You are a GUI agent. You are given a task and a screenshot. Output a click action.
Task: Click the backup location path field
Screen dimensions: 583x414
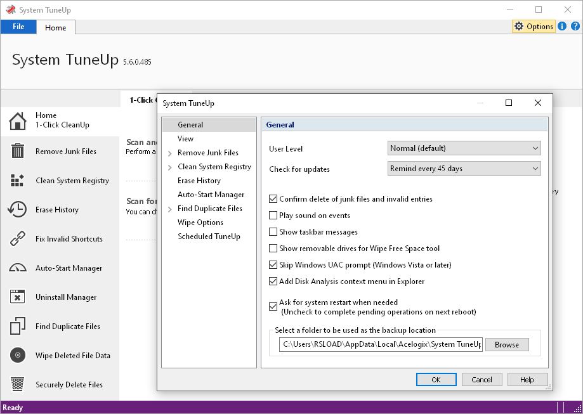[381, 344]
